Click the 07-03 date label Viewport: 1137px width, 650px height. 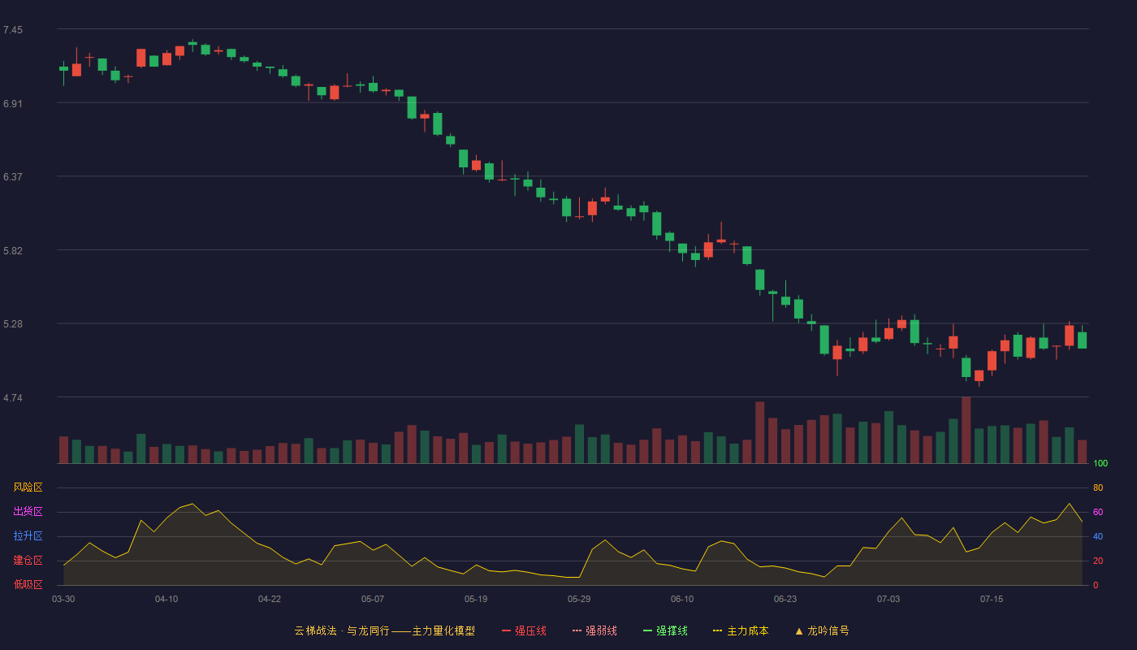click(x=888, y=599)
